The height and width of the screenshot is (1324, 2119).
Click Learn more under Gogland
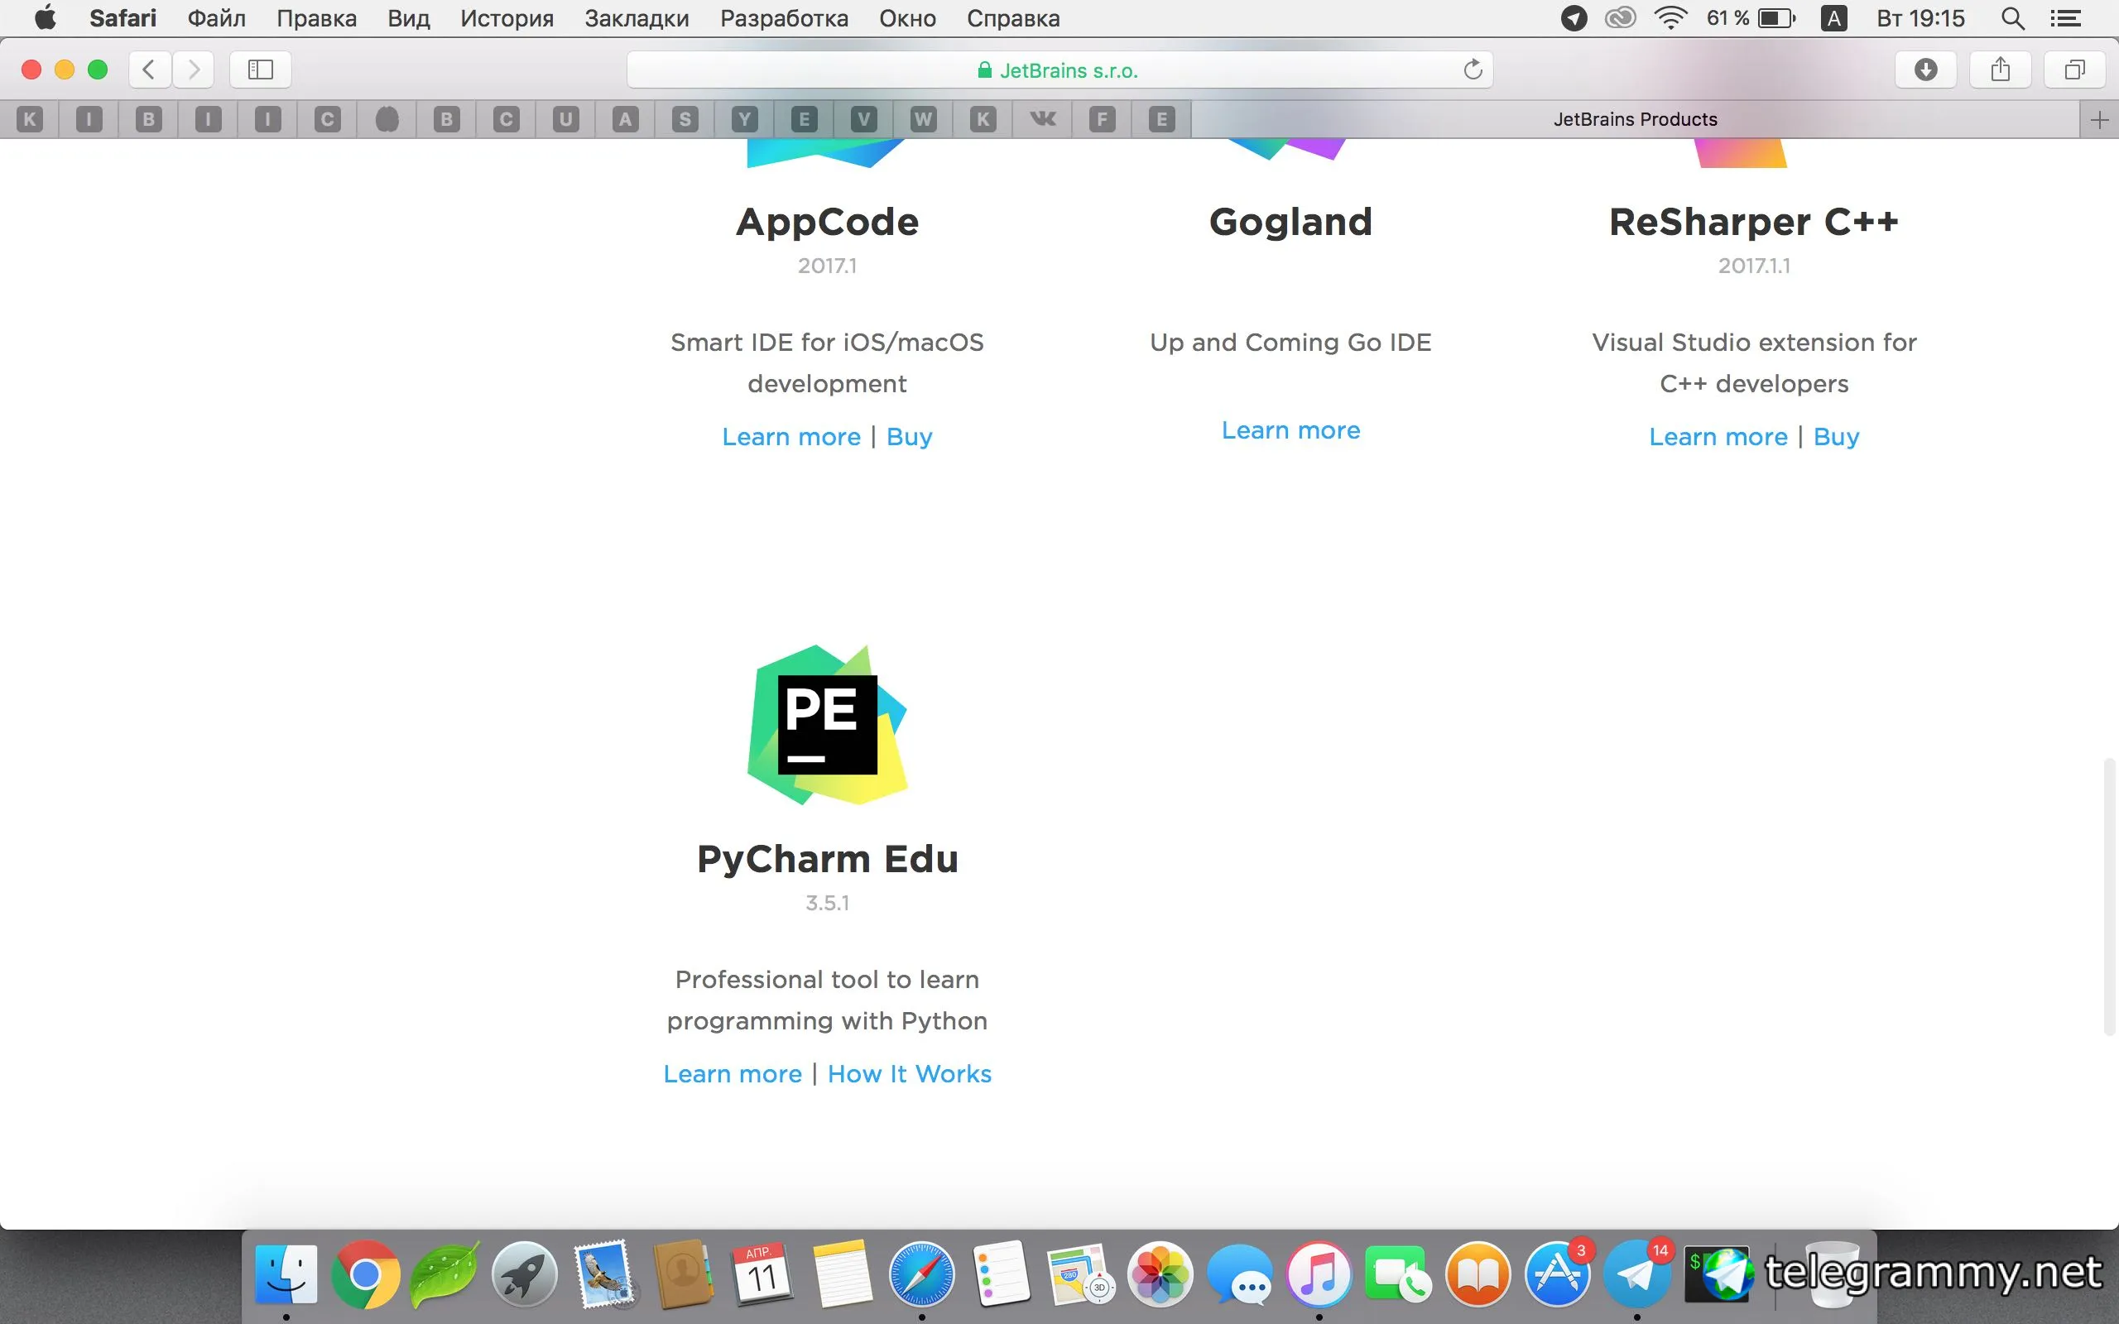[x=1290, y=430]
